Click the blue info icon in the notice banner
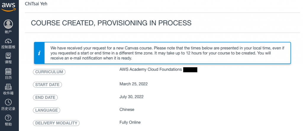The image size is (303, 131). pos(39,53)
